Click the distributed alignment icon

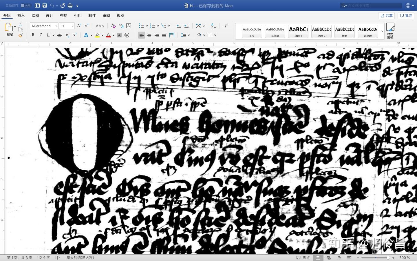point(172,35)
